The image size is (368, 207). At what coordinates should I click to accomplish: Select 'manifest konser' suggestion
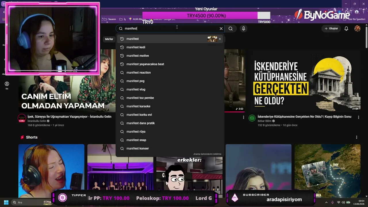click(x=170, y=148)
